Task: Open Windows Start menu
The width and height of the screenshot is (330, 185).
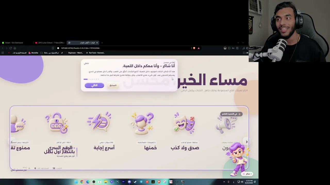Action: [x=76, y=182]
